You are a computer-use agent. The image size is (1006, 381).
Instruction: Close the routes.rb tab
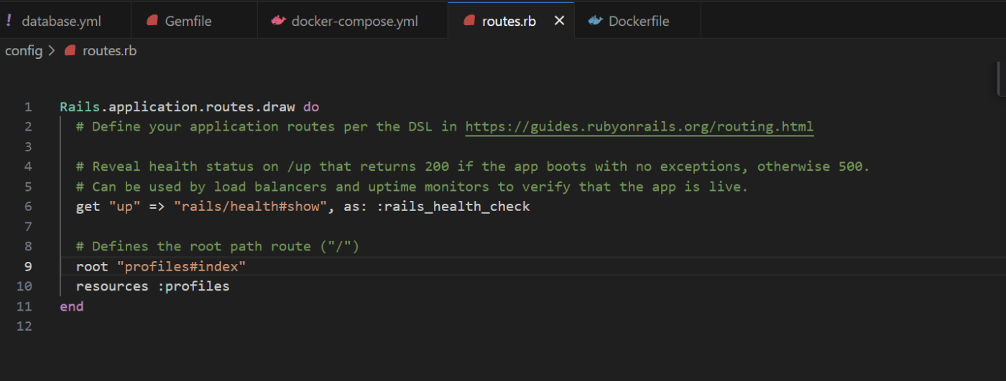(x=559, y=21)
